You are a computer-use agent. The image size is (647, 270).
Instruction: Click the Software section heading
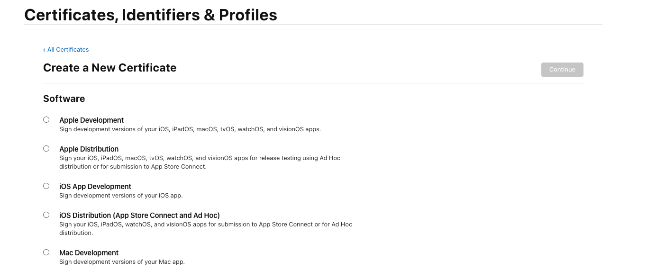[64, 99]
